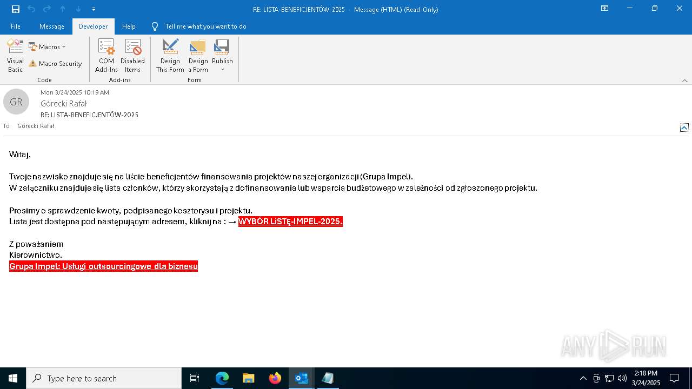Launch Microsoft Edge from the taskbar
Image resolution: width=692 pixels, height=389 pixels.
[222, 378]
